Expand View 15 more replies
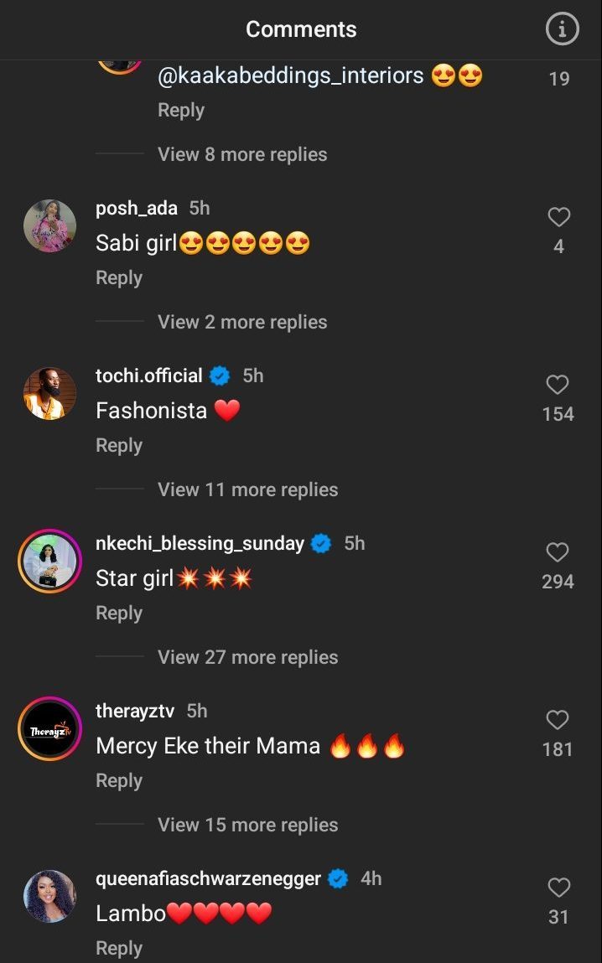Image resolution: width=602 pixels, height=963 pixels. pos(247,825)
